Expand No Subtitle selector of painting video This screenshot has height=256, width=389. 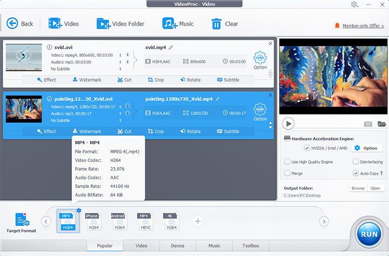point(120,120)
